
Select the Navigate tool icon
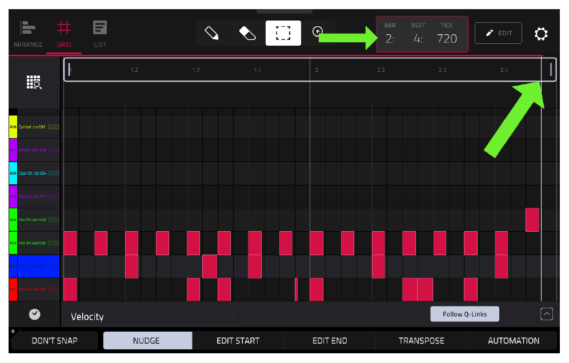tap(317, 31)
